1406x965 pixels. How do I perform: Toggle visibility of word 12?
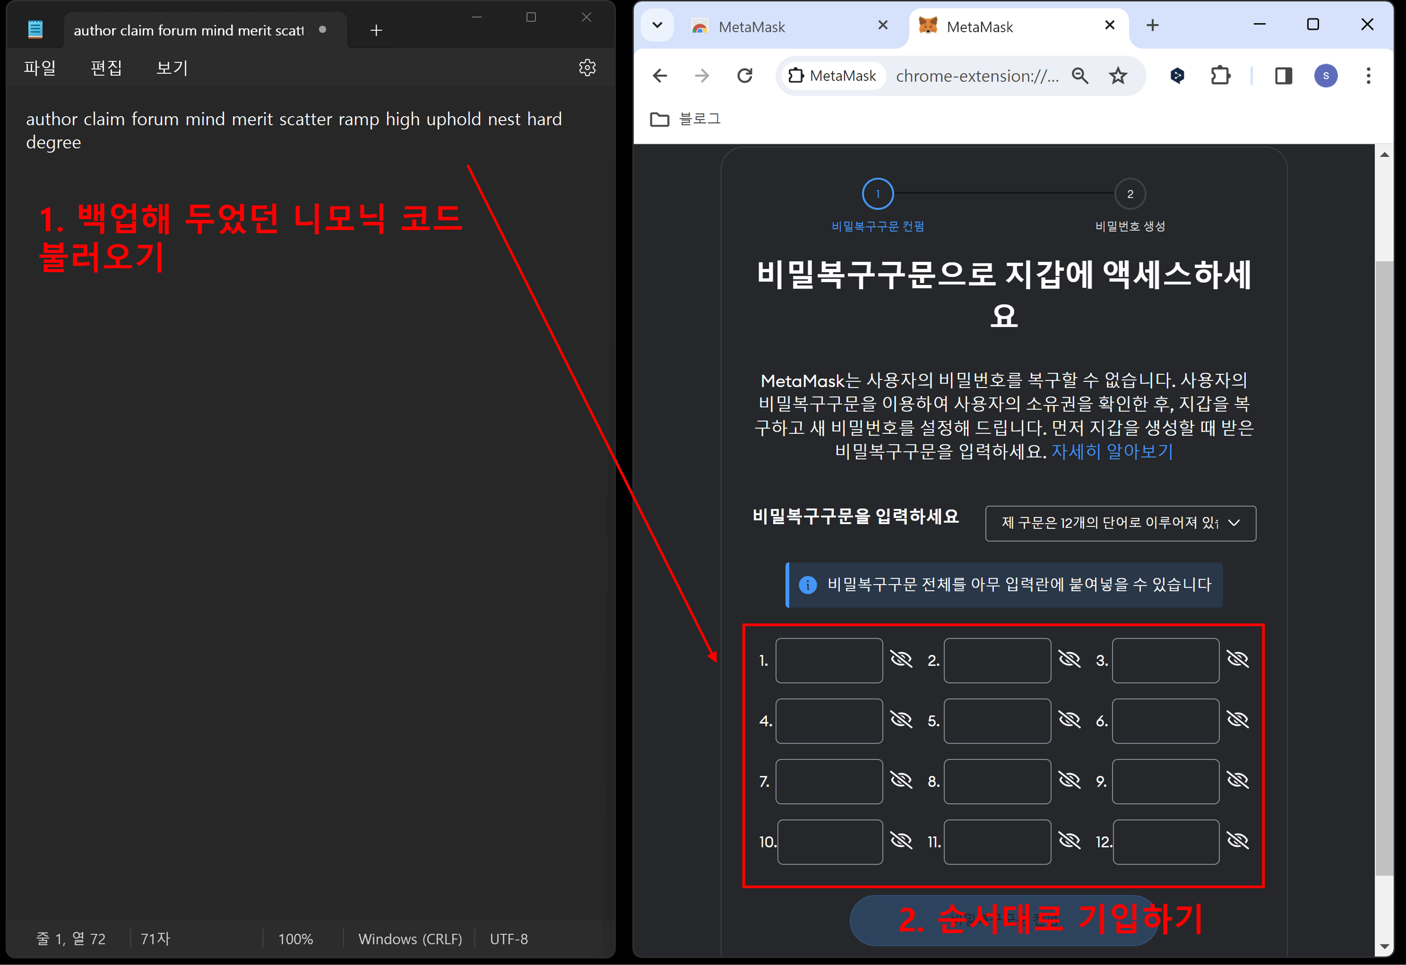[1238, 840]
